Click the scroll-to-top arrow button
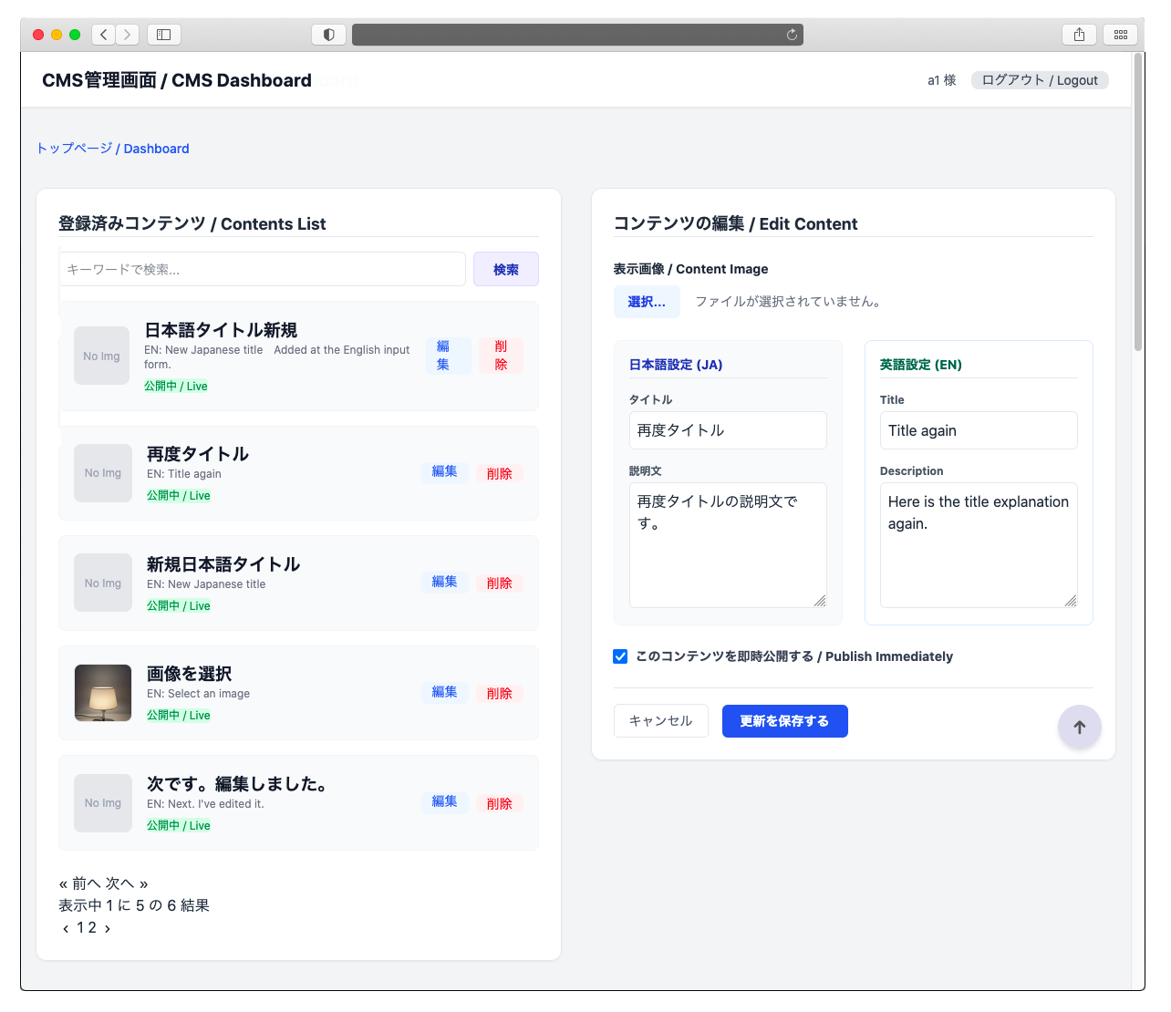1171x1012 pixels. (x=1080, y=728)
